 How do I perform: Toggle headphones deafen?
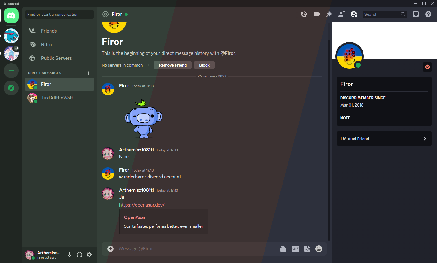click(79, 255)
